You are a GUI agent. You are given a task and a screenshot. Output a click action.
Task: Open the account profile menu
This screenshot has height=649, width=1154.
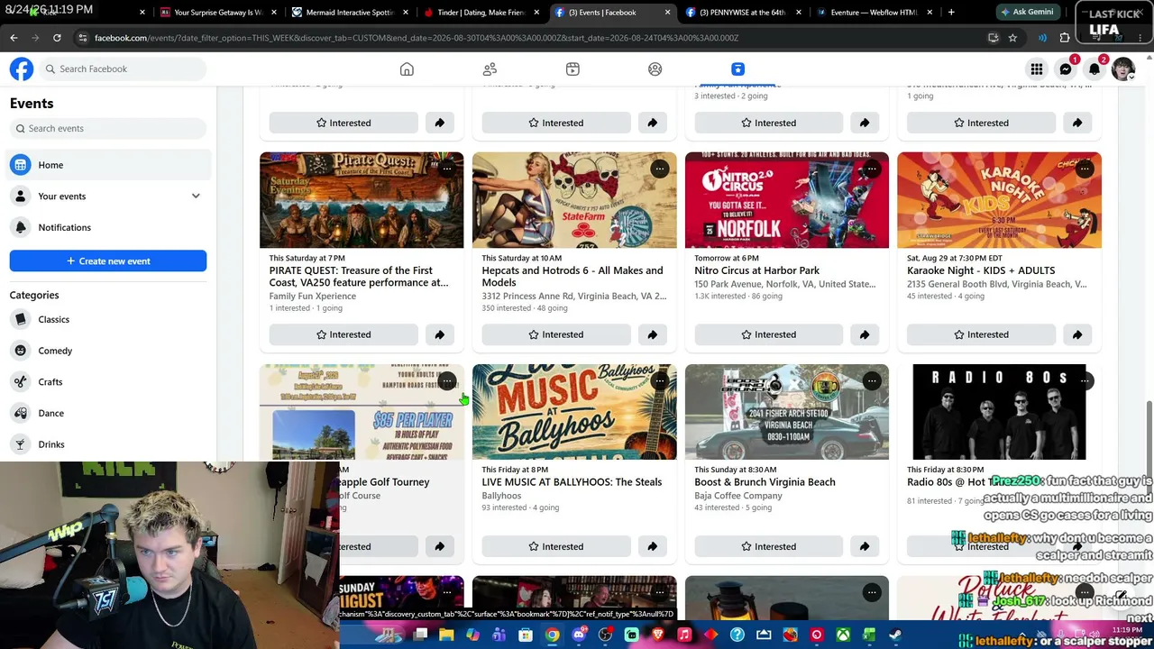point(1123,69)
